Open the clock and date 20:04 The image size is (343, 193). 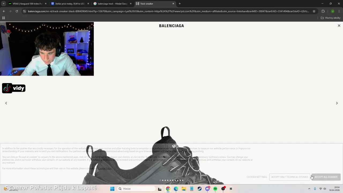(x=334, y=189)
